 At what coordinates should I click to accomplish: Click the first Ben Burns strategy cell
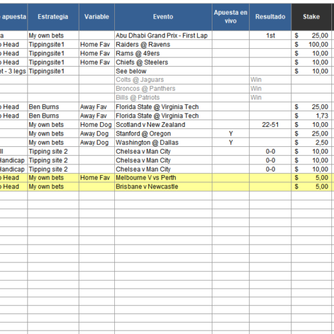(53, 107)
